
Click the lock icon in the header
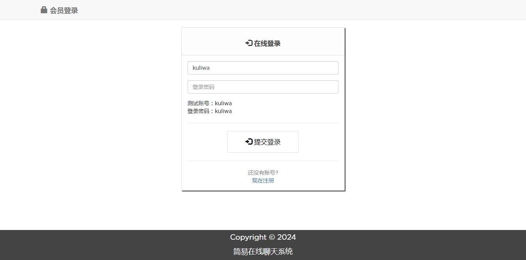44,10
